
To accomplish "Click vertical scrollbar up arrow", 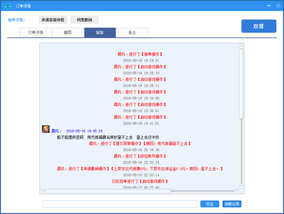I will 241,46.
